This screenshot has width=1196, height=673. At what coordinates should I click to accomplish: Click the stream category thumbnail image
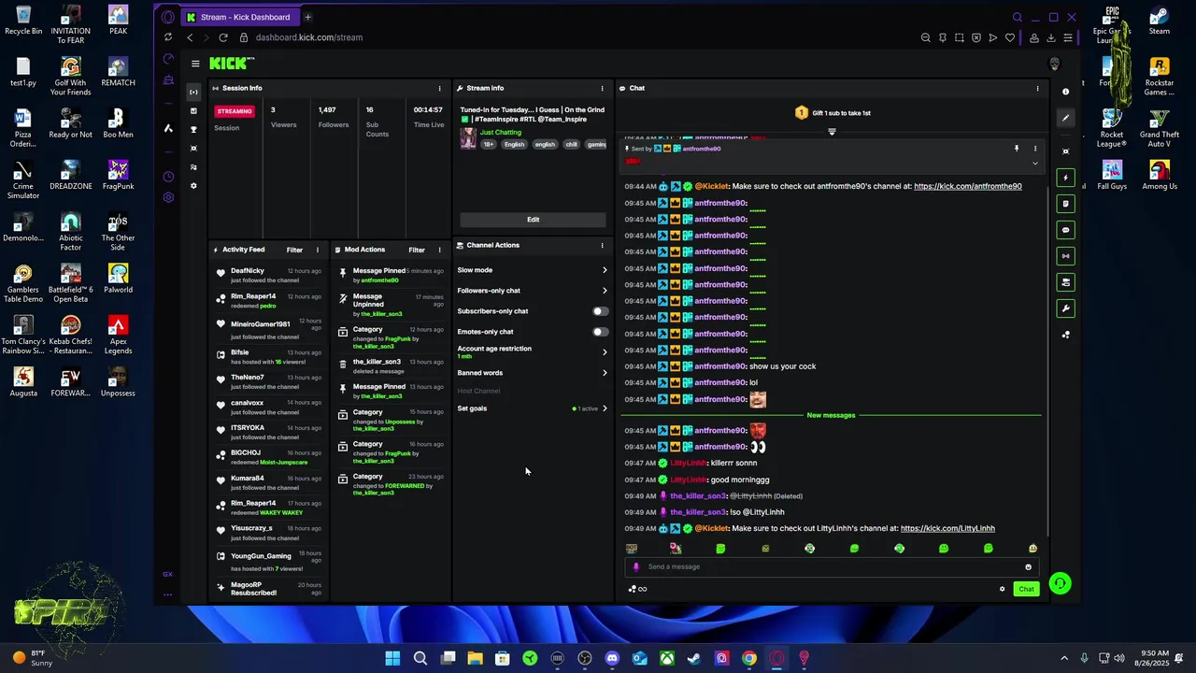pos(468,138)
